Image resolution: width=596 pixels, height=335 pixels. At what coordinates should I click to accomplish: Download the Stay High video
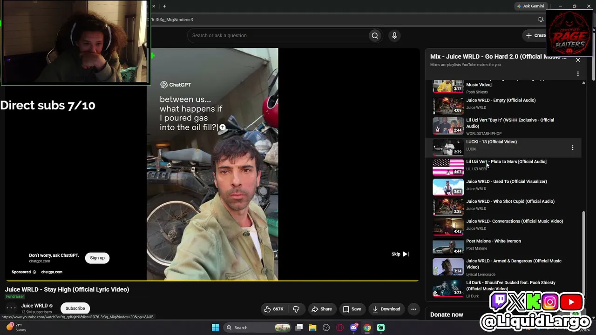[386, 309]
